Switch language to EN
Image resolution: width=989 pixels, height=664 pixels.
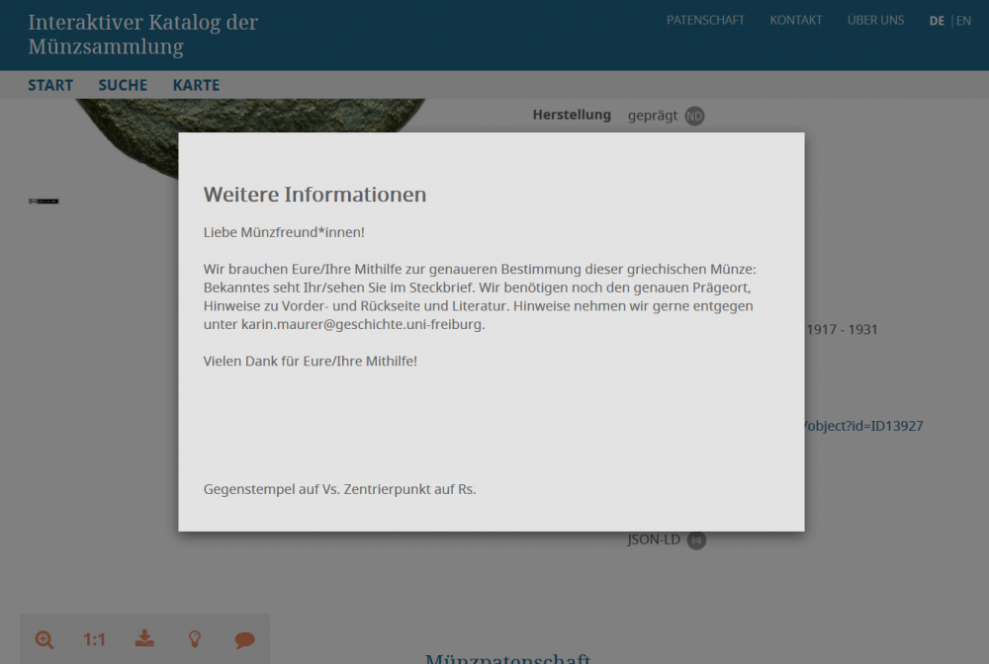point(963,21)
